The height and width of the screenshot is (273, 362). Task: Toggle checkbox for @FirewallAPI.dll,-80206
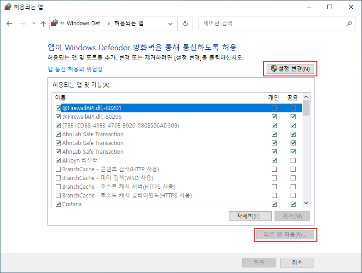[58, 117]
